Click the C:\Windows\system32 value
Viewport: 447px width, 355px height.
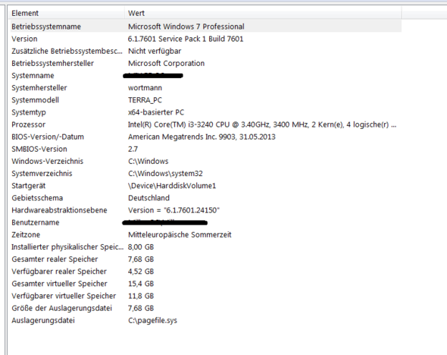tap(165, 174)
